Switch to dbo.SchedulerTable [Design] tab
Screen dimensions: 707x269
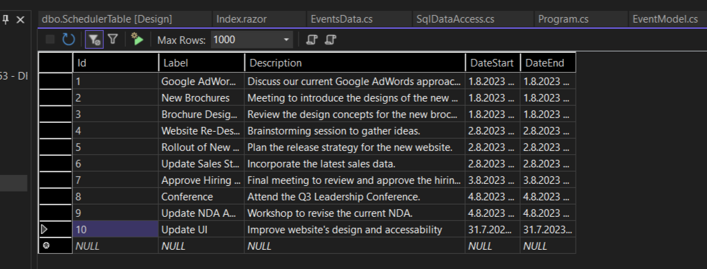[107, 19]
